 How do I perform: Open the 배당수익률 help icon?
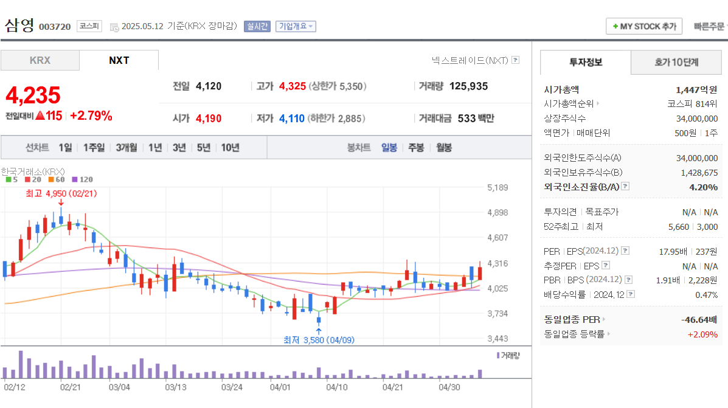tap(631, 294)
